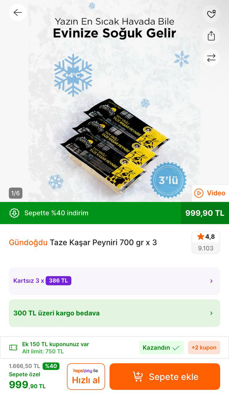Add to cart with Sepete ekle
The height and width of the screenshot is (394, 229).
coord(165,376)
